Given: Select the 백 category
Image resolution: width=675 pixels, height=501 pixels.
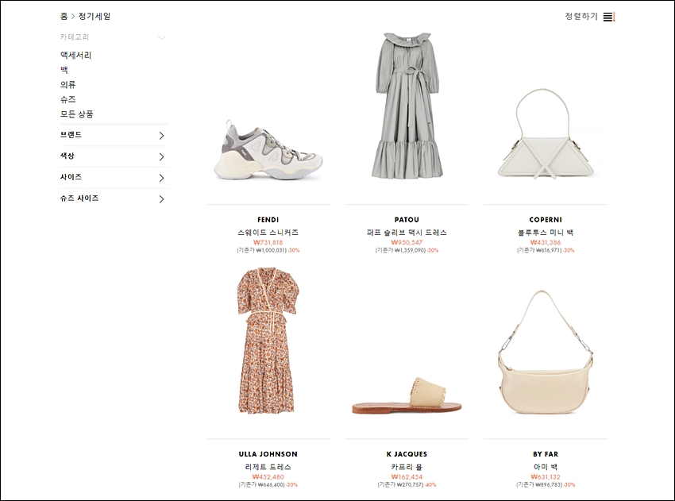Looking at the screenshot, I should click(x=64, y=70).
